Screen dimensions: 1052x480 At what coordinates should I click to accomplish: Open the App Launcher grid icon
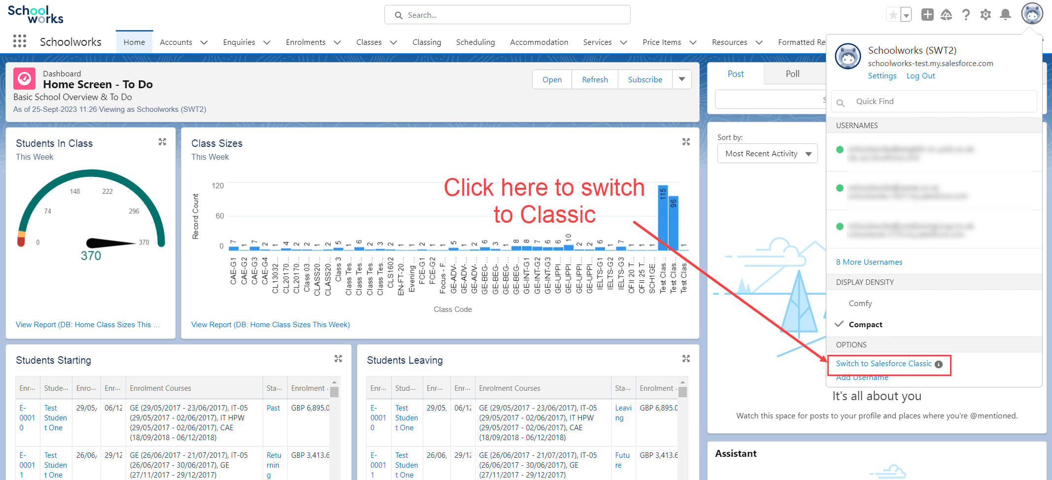[20, 41]
